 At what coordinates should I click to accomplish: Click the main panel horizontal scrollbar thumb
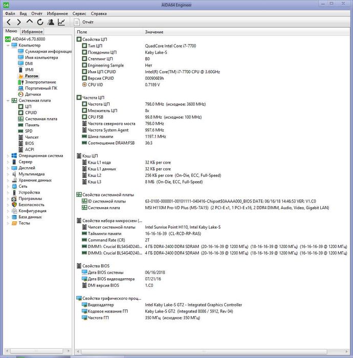coord(204,351)
